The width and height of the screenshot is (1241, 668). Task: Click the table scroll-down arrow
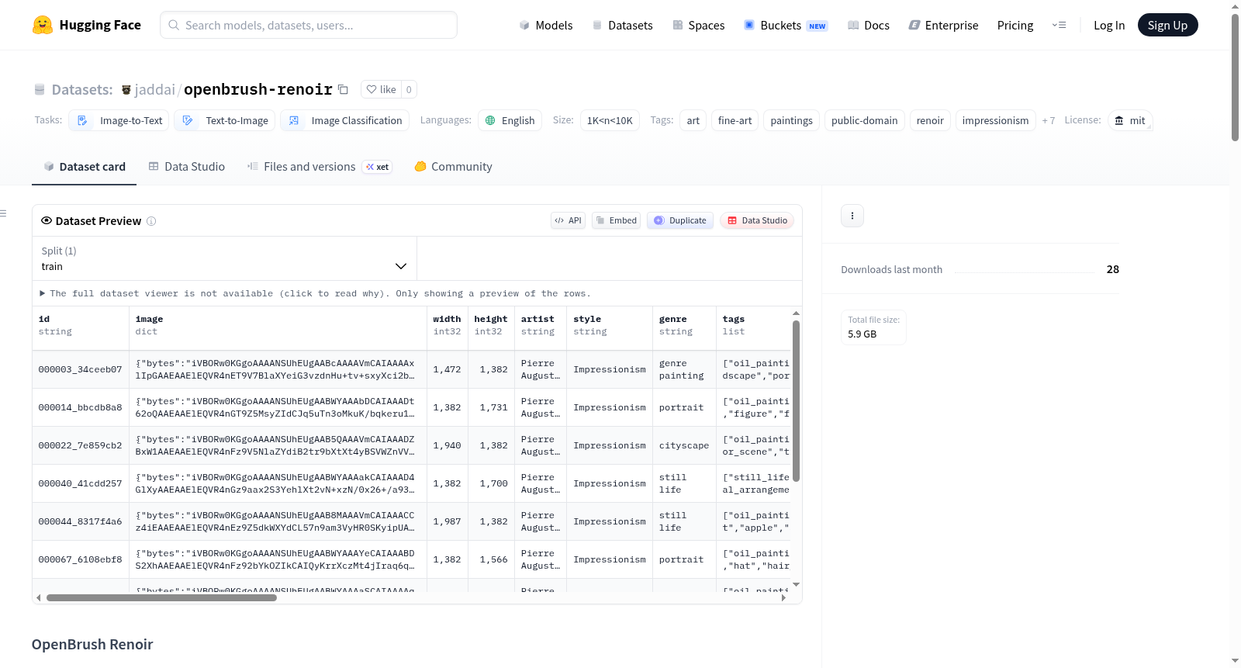tap(796, 584)
